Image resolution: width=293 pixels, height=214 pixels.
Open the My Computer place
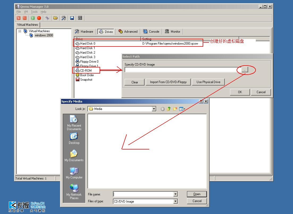pos(74,173)
